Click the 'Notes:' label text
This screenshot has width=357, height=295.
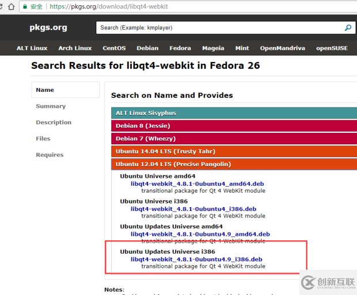coord(114,290)
